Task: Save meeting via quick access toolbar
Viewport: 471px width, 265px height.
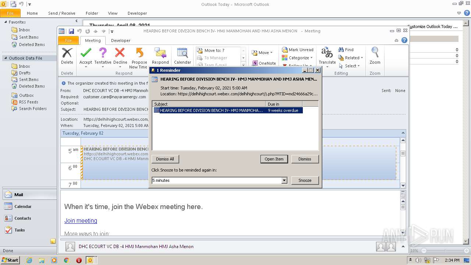Action: pyautogui.click(x=71, y=31)
